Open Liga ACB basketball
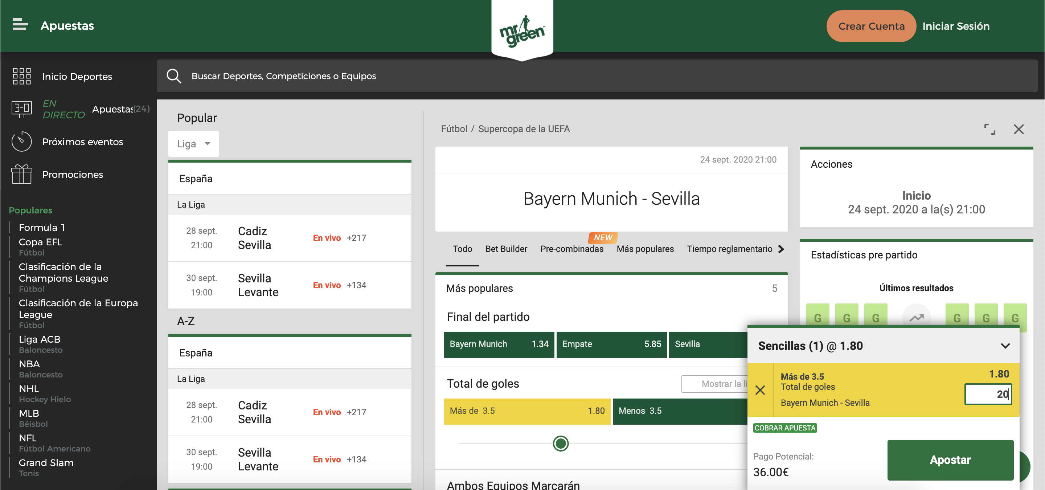 pyautogui.click(x=41, y=344)
